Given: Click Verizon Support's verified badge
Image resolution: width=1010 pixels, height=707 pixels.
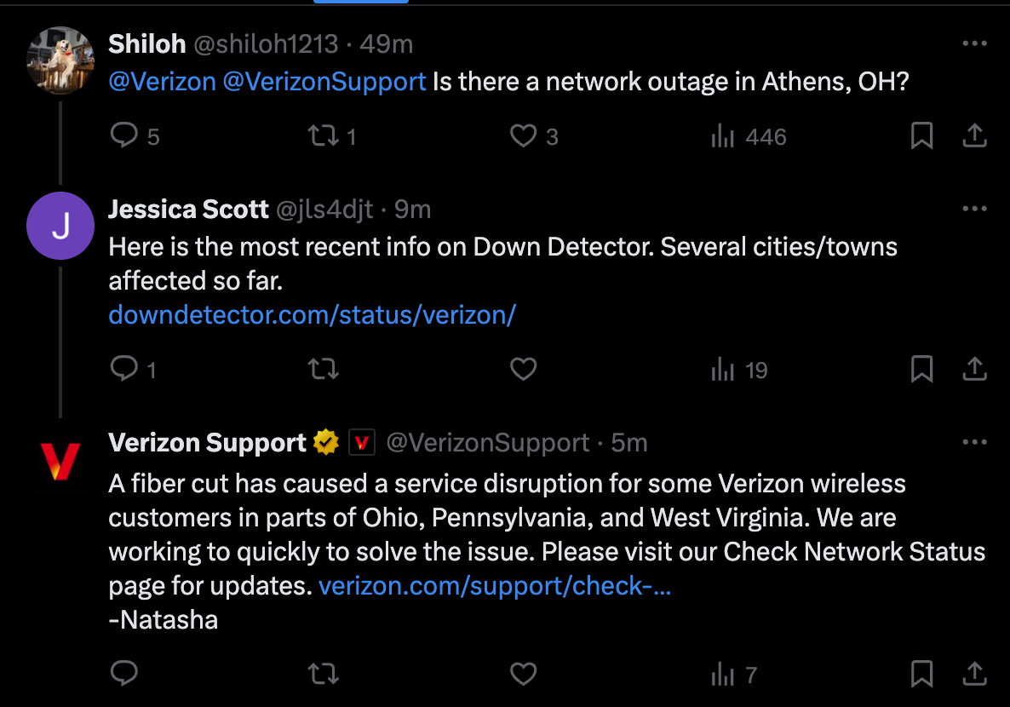Looking at the screenshot, I should 324,441.
